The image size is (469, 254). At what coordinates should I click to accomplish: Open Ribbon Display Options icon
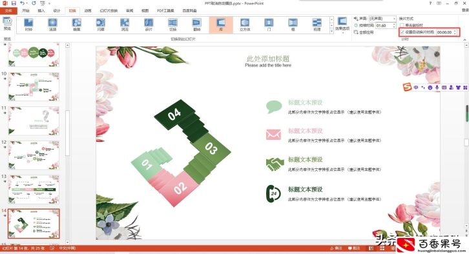439,3
